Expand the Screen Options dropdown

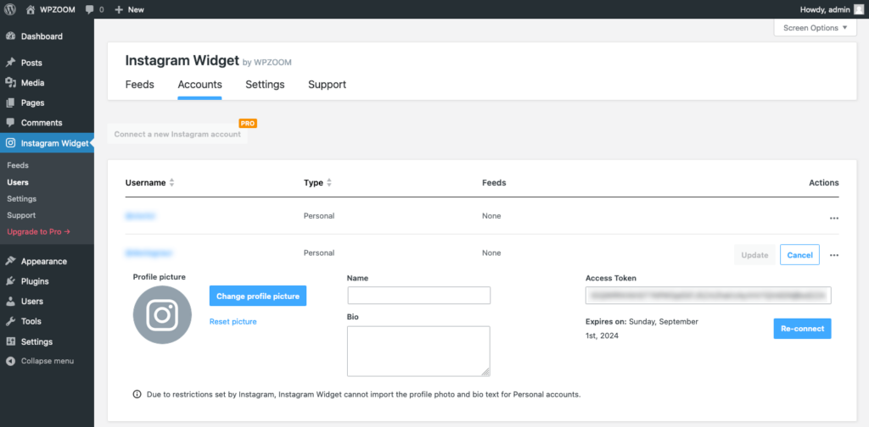pyautogui.click(x=816, y=28)
